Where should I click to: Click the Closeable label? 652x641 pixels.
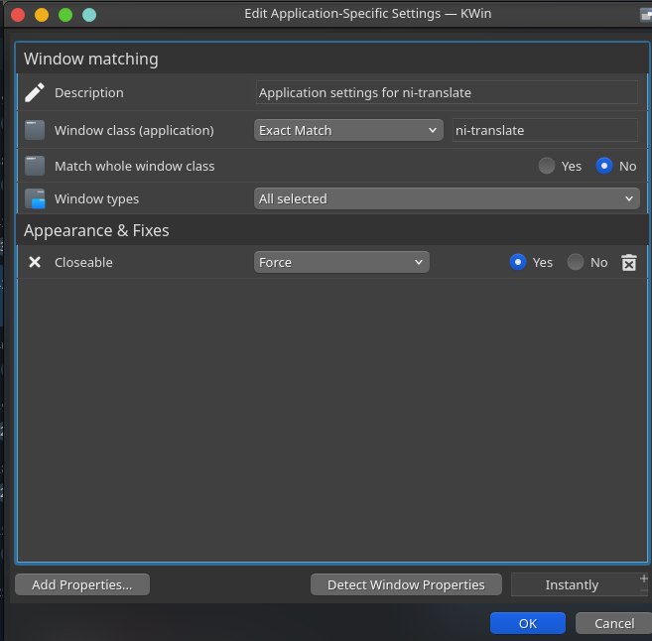(x=83, y=262)
